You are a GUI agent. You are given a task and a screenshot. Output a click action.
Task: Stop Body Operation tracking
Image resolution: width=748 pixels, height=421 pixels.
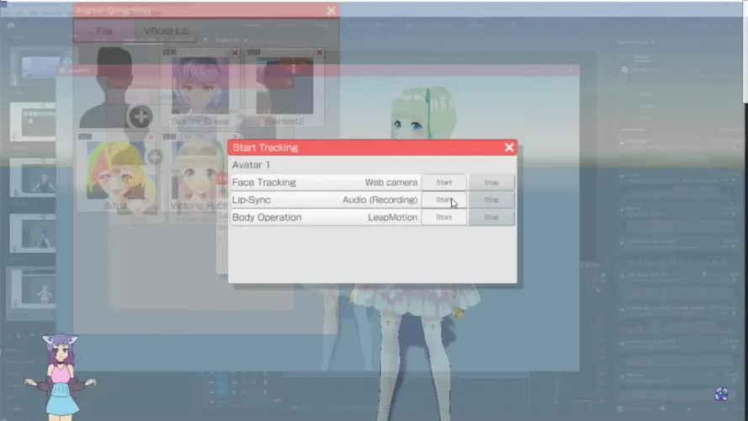(x=491, y=217)
